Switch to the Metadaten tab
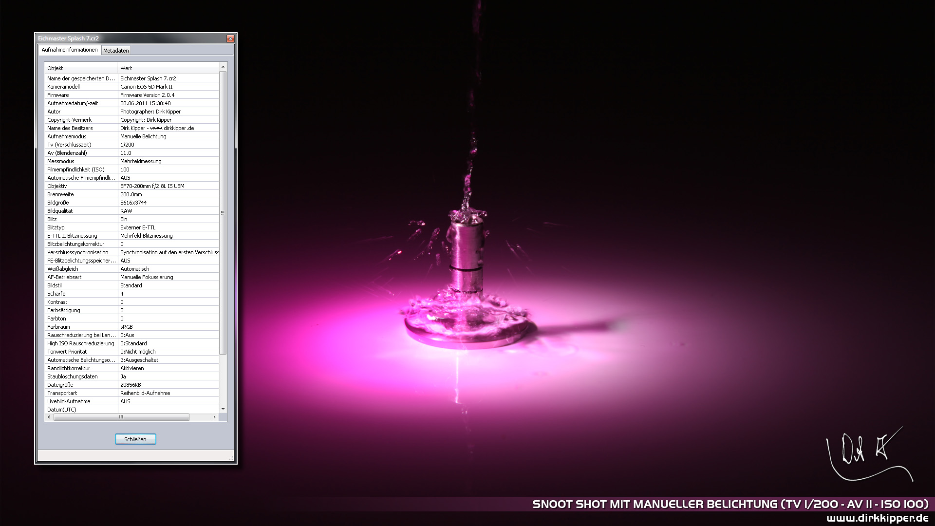 [x=116, y=51]
